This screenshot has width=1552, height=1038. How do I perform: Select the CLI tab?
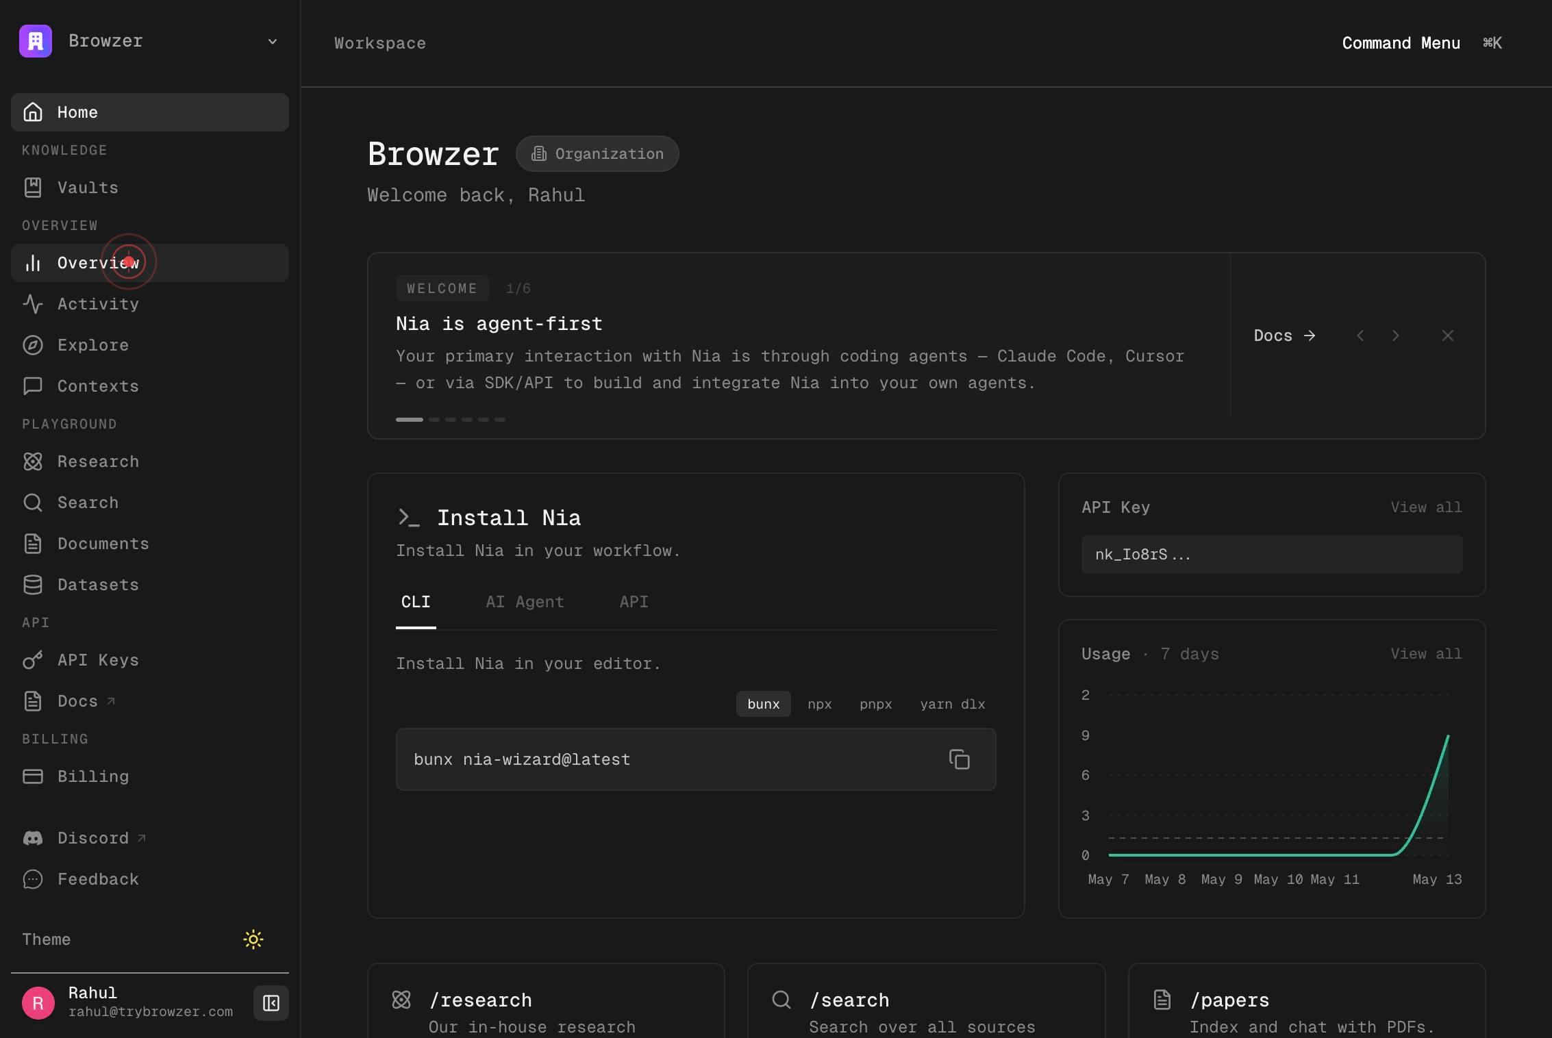(x=416, y=603)
